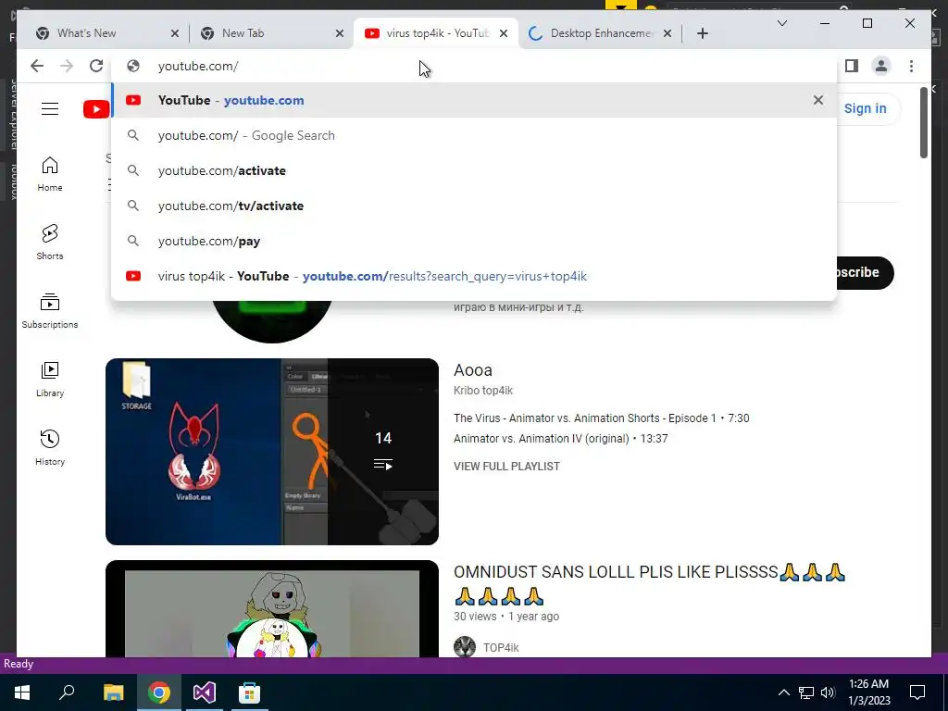The width and height of the screenshot is (948, 711).
Task: Open File Explorer from taskbar
Action: coord(113,692)
